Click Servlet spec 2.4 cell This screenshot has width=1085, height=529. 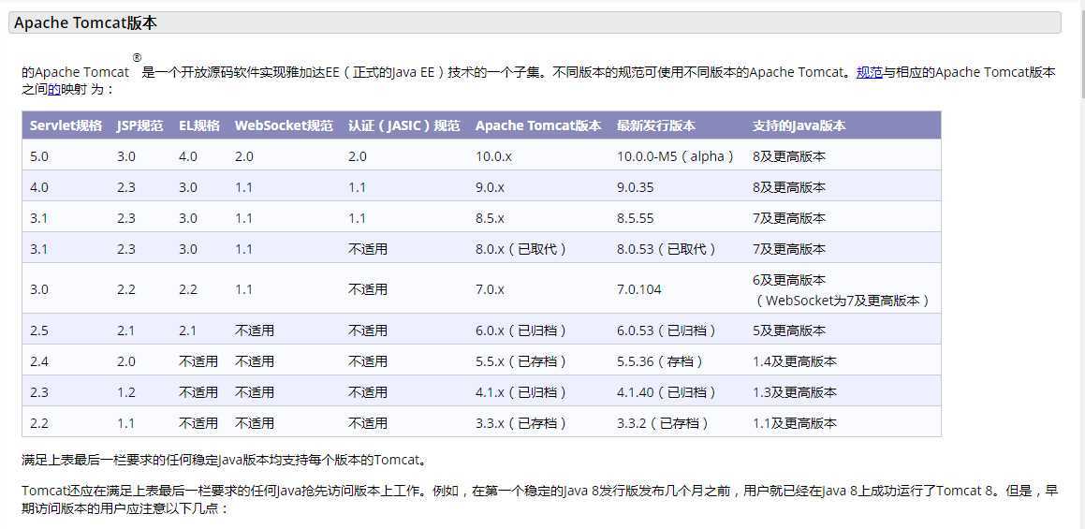[39, 361]
